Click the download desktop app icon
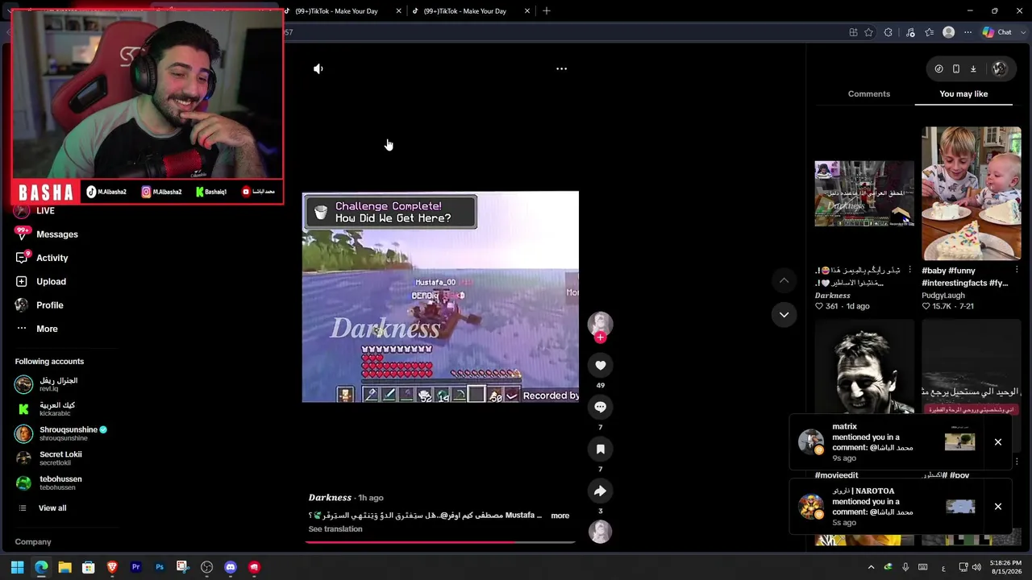1032x580 pixels. (973, 69)
